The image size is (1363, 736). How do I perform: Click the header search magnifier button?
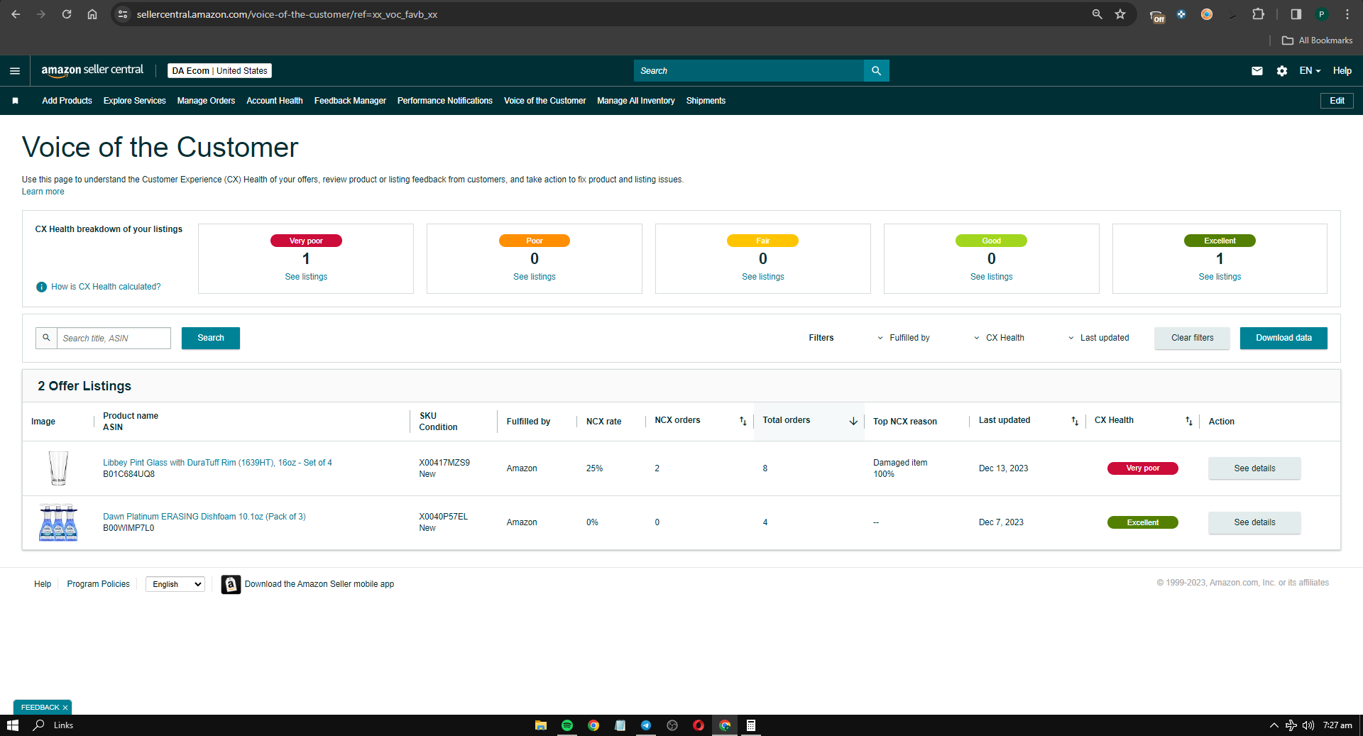point(876,71)
